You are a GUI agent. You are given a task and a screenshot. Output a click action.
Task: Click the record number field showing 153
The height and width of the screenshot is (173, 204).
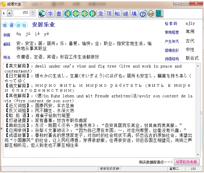coord(21,13)
